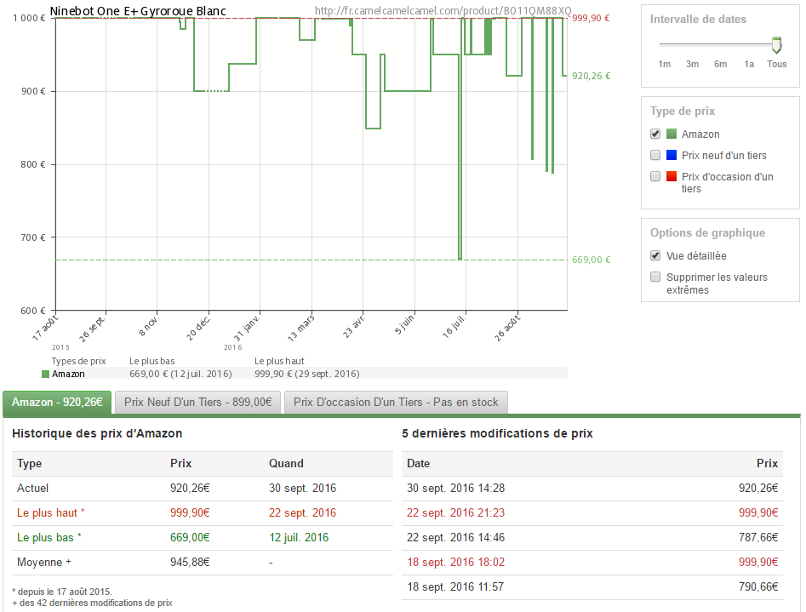Click the price dip to 669 € on chart
806x612 pixels.
[460, 259]
